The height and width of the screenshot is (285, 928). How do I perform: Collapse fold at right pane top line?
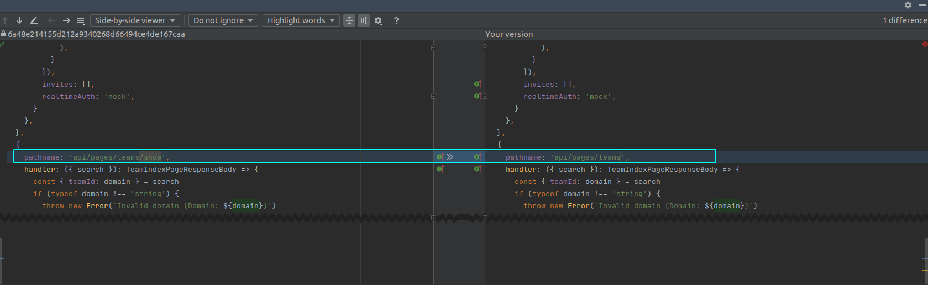click(485, 47)
